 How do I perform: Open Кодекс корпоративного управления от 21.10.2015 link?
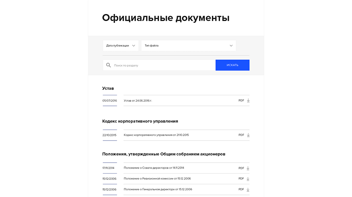tap(156, 135)
